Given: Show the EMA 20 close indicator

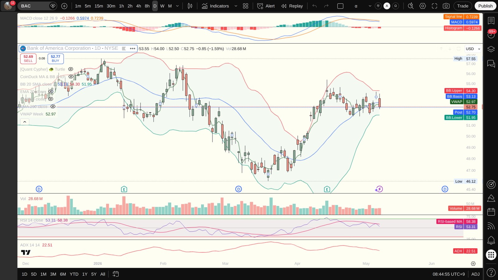Looking at the screenshot, I should point(51,92).
